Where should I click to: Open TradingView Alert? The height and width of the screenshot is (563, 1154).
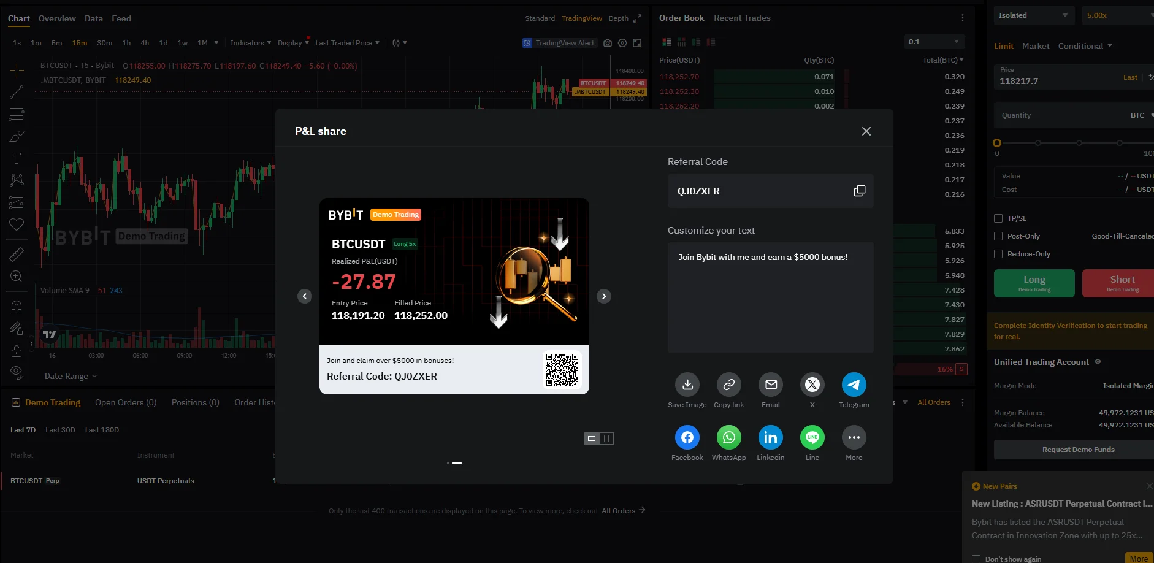click(x=559, y=43)
